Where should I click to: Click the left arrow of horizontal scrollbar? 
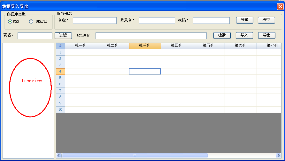pyautogui.click(x=59, y=155)
